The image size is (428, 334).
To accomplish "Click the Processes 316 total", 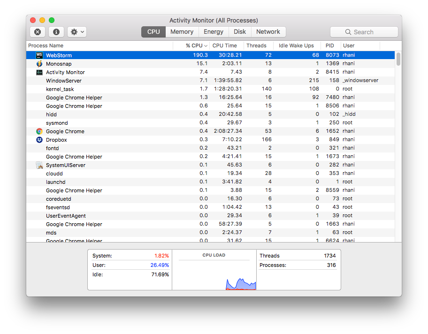I will [331, 265].
